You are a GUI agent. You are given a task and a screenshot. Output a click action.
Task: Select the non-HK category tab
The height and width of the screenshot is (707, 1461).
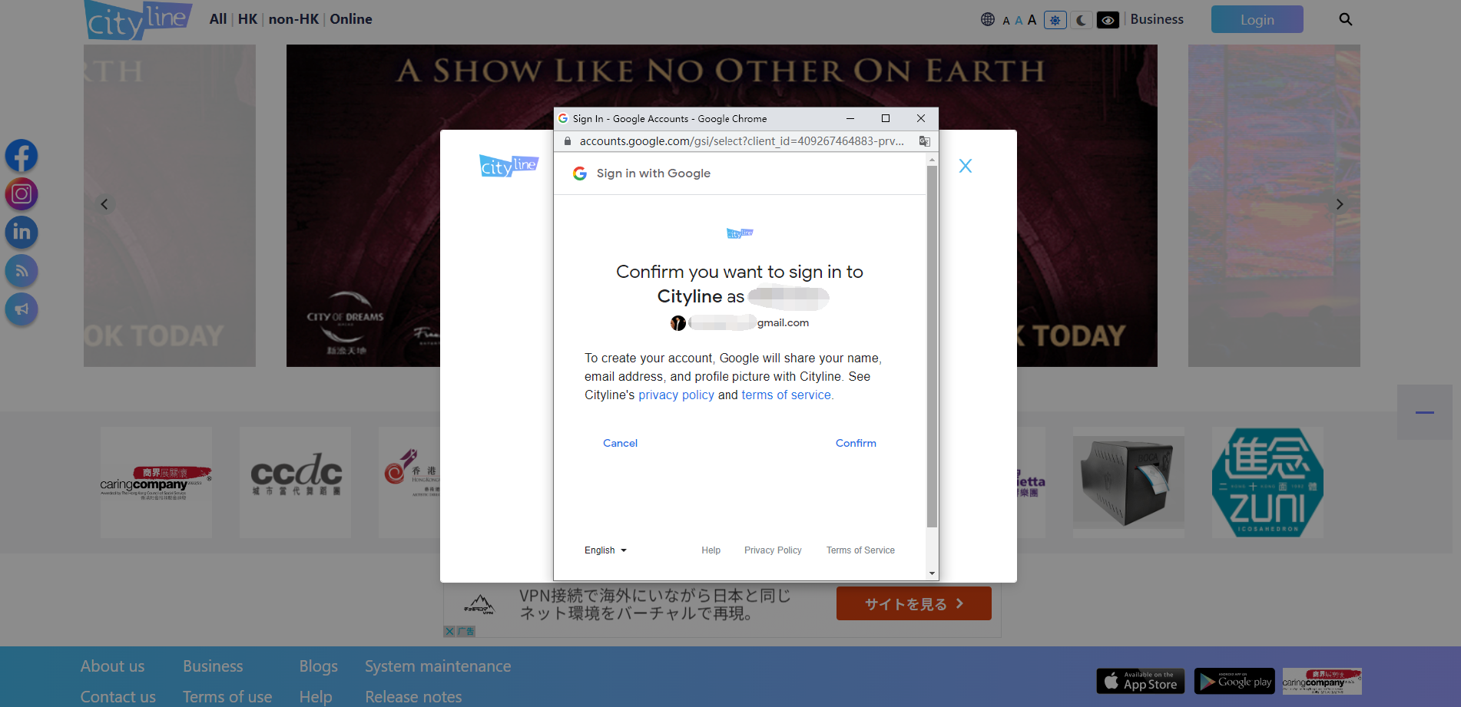(x=293, y=19)
